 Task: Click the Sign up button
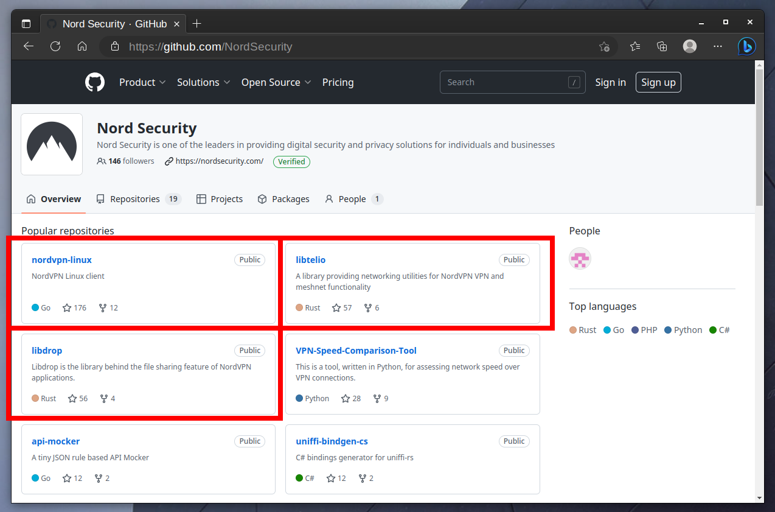point(658,82)
